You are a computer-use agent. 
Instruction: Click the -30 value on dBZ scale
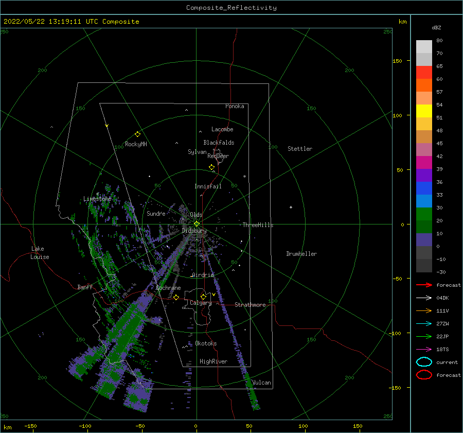441,272
